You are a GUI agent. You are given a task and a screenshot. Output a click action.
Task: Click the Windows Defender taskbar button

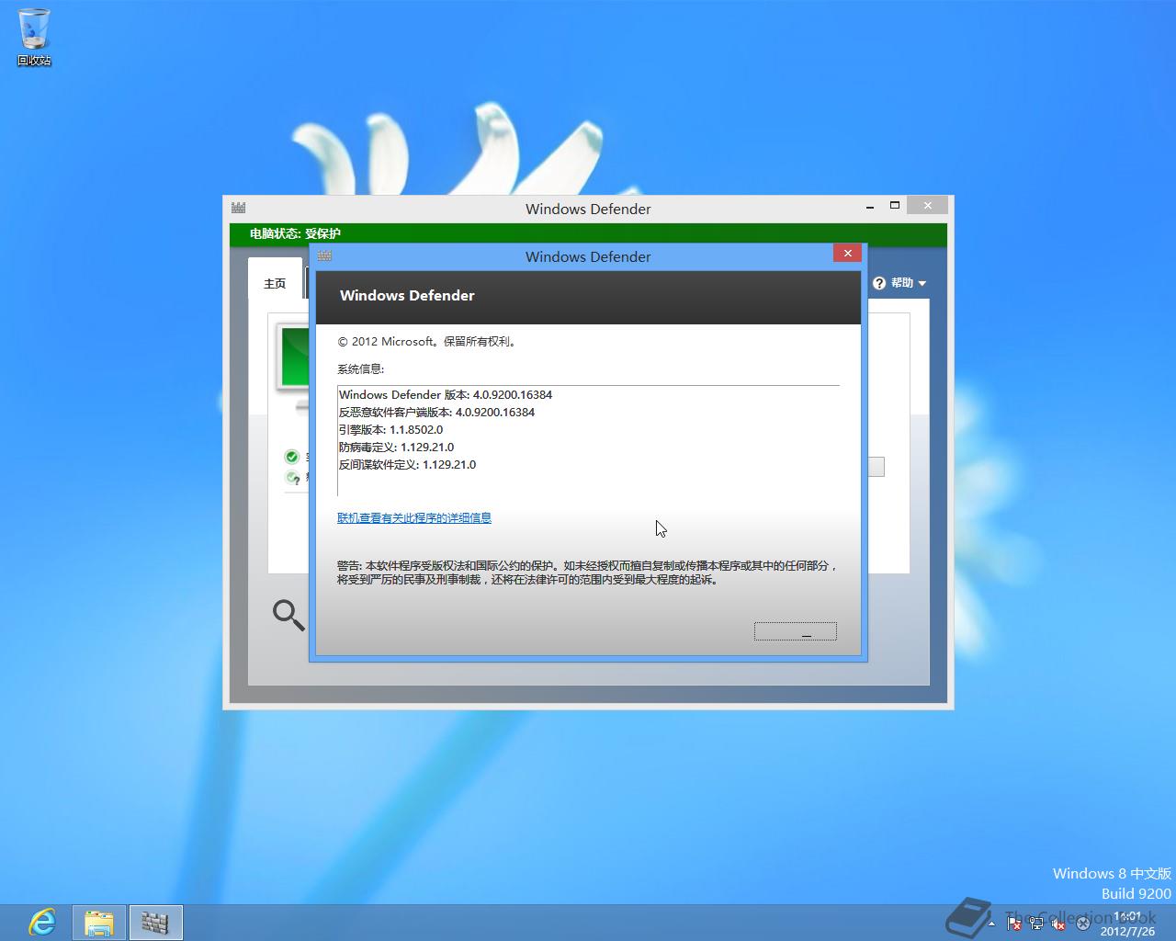(x=156, y=922)
